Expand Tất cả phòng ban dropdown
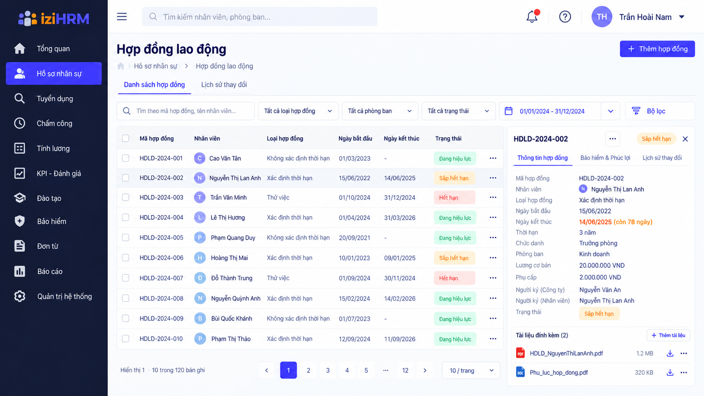This screenshot has height=396, width=704. coord(380,111)
